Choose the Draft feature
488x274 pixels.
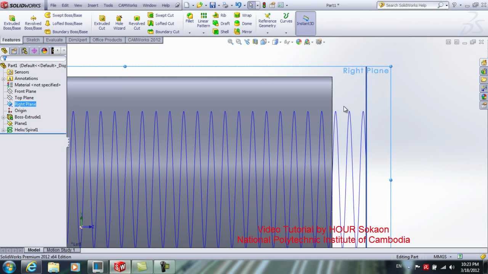221,24
